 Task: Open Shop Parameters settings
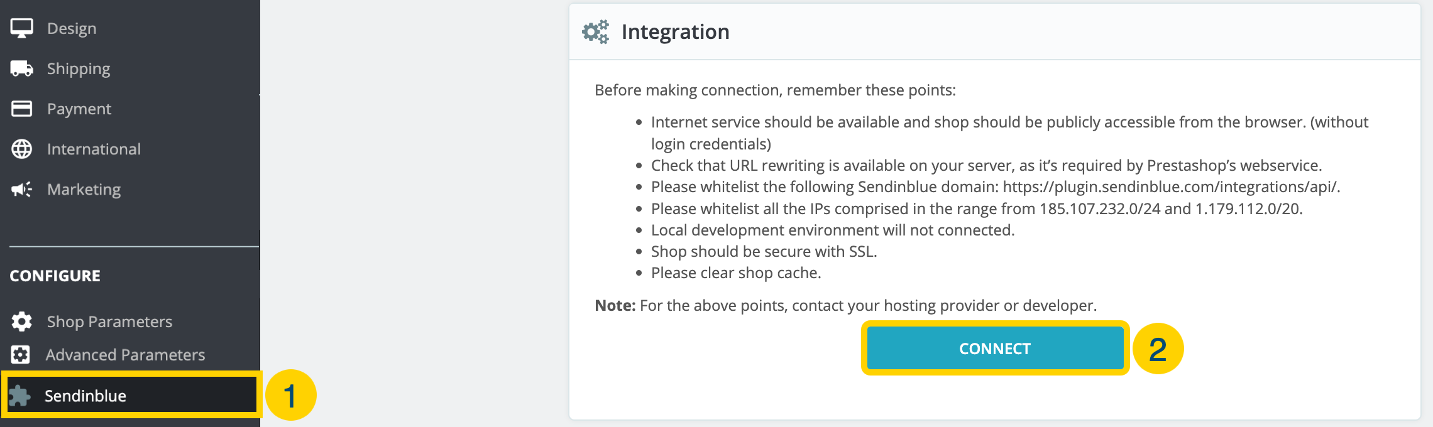pos(110,322)
